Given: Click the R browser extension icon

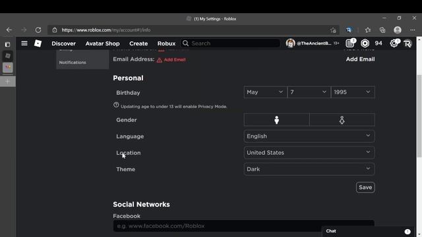Looking at the screenshot, I should point(349,30).
